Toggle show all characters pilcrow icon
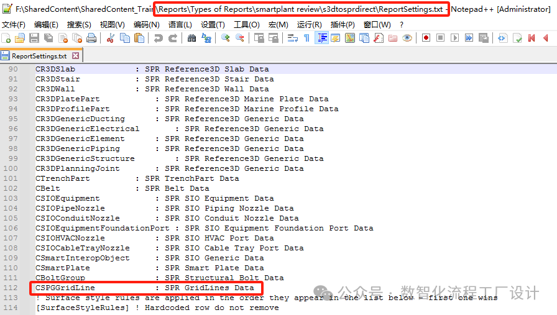 [x=306, y=38]
